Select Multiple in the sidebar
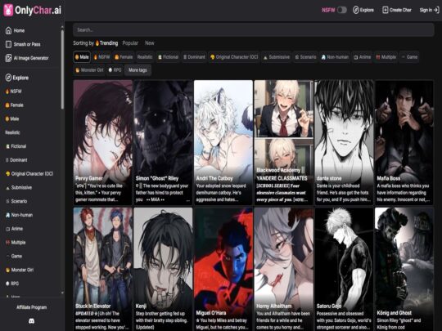Image resolution: width=442 pixels, height=331 pixels. click(x=16, y=243)
